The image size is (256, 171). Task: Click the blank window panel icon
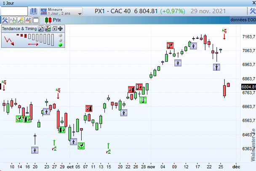pyautogui.click(x=36, y=20)
